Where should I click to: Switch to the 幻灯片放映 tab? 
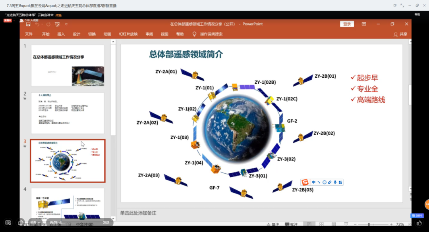coord(128,34)
